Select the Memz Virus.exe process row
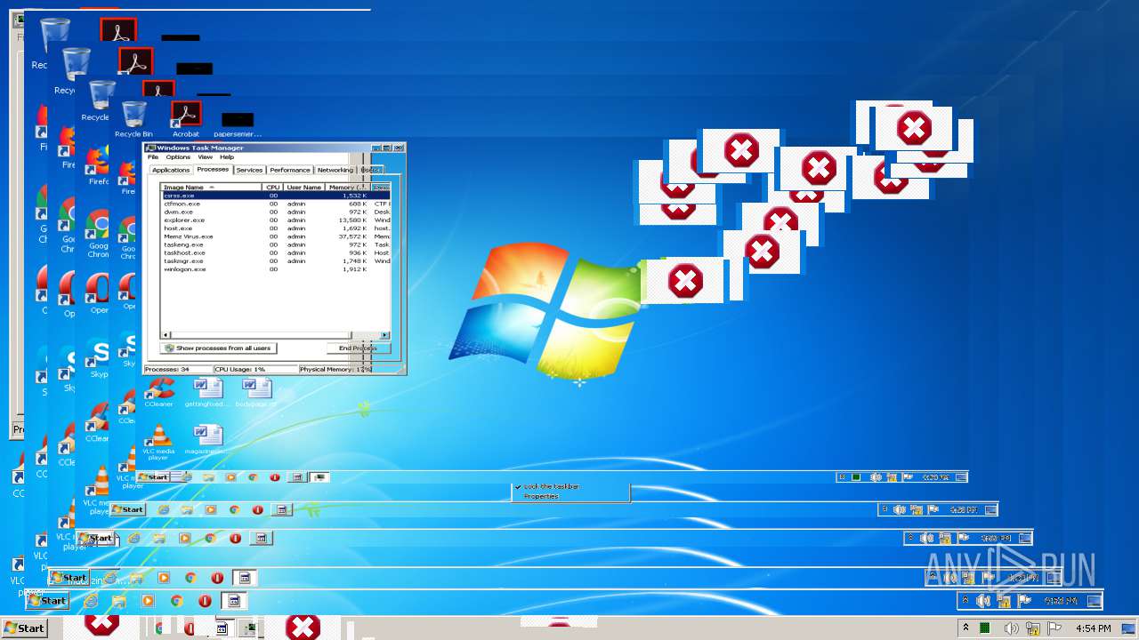The image size is (1139, 640). [x=275, y=236]
